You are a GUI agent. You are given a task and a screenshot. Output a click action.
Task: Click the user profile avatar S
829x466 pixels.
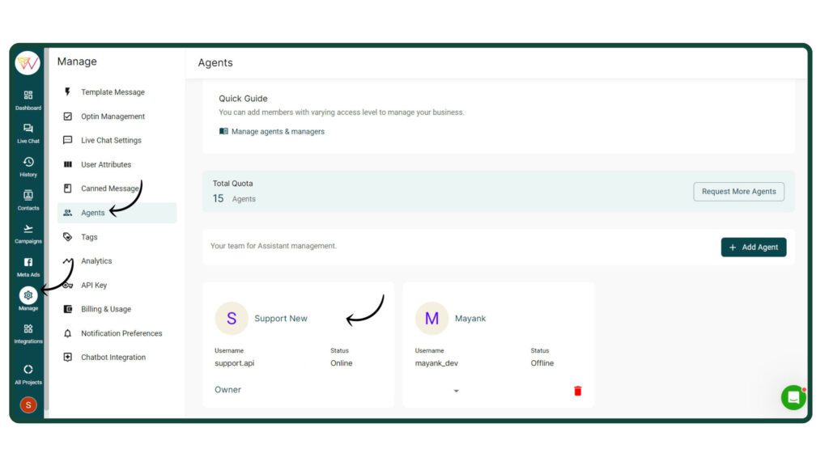[28, 405]
